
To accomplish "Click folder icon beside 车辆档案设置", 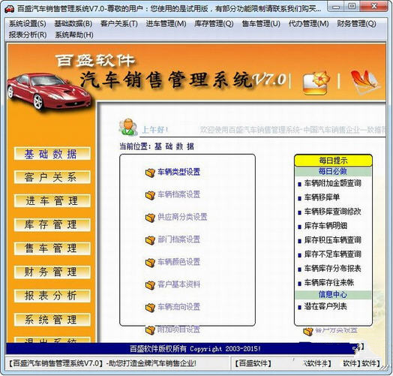I will (151, 195).
